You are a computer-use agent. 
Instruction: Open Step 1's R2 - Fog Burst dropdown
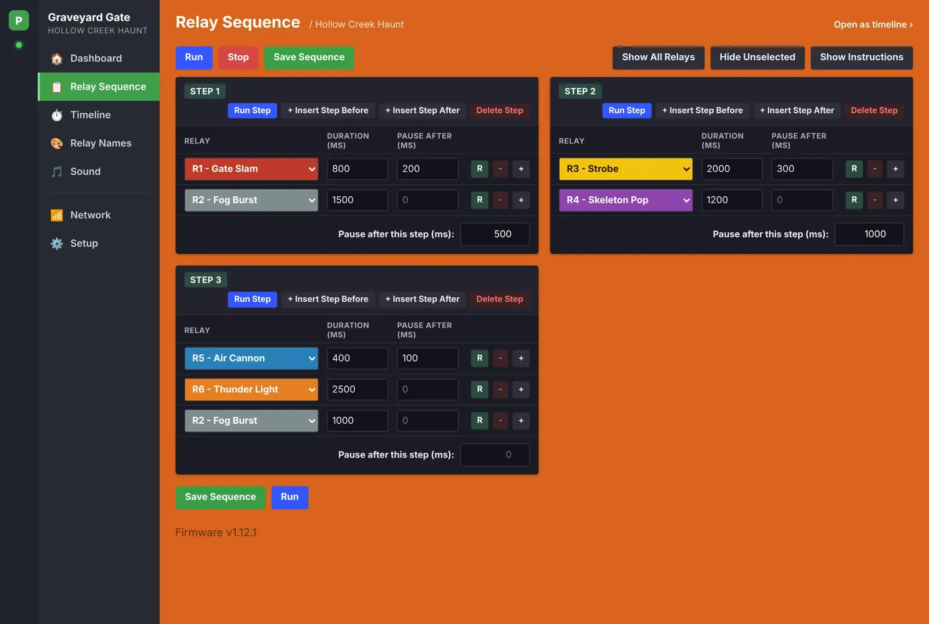click(251, 200)
